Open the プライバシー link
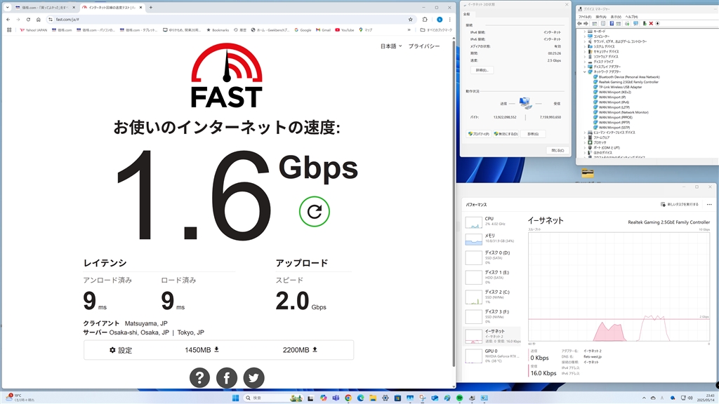Screen dimensions: 719x404 (423, 46)
